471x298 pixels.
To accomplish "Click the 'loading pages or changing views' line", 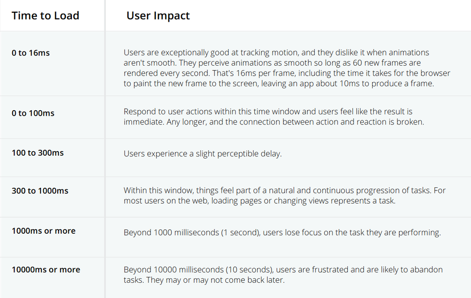I will point(259,201).
